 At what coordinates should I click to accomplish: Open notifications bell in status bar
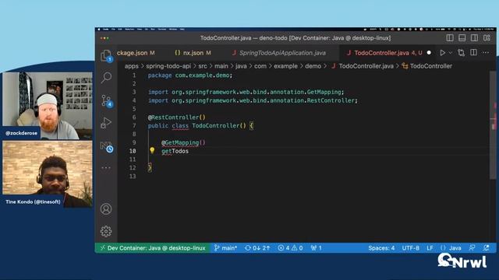click(486, 248)
